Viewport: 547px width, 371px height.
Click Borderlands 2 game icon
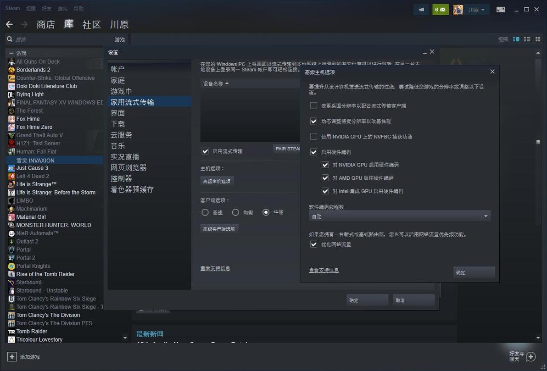click(x=11, y=70)
